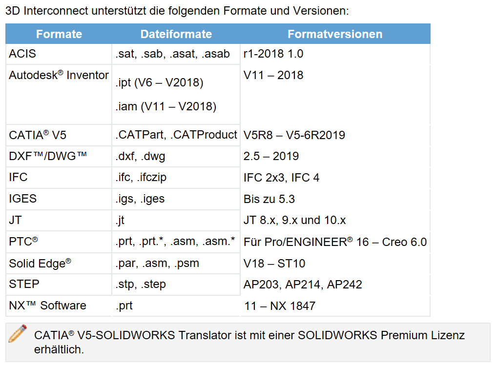Click the Autodesk Inventor cell
Screen dimensions: 496x367
[59, 95]
